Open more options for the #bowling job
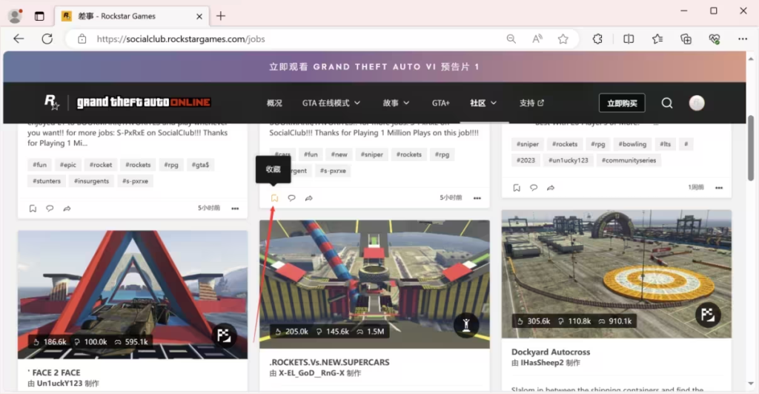Screen dimensions: 759x394 719,188
